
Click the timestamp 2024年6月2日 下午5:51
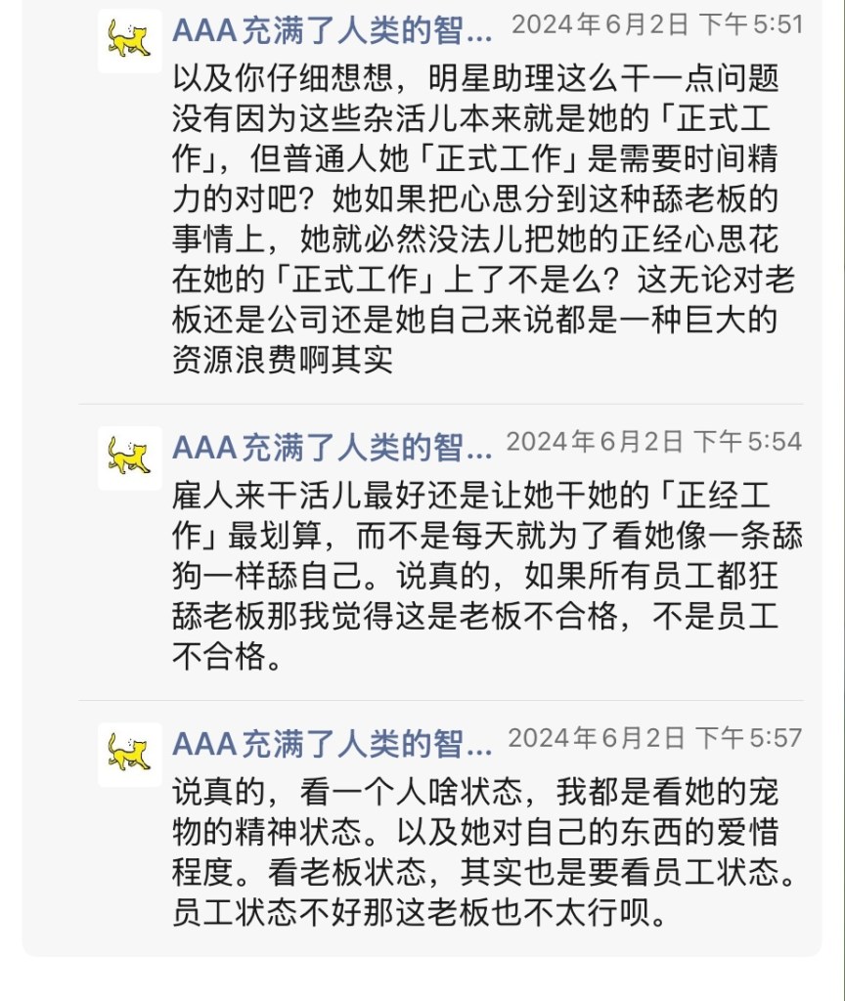pyautogui.click(x=656, y=24)
